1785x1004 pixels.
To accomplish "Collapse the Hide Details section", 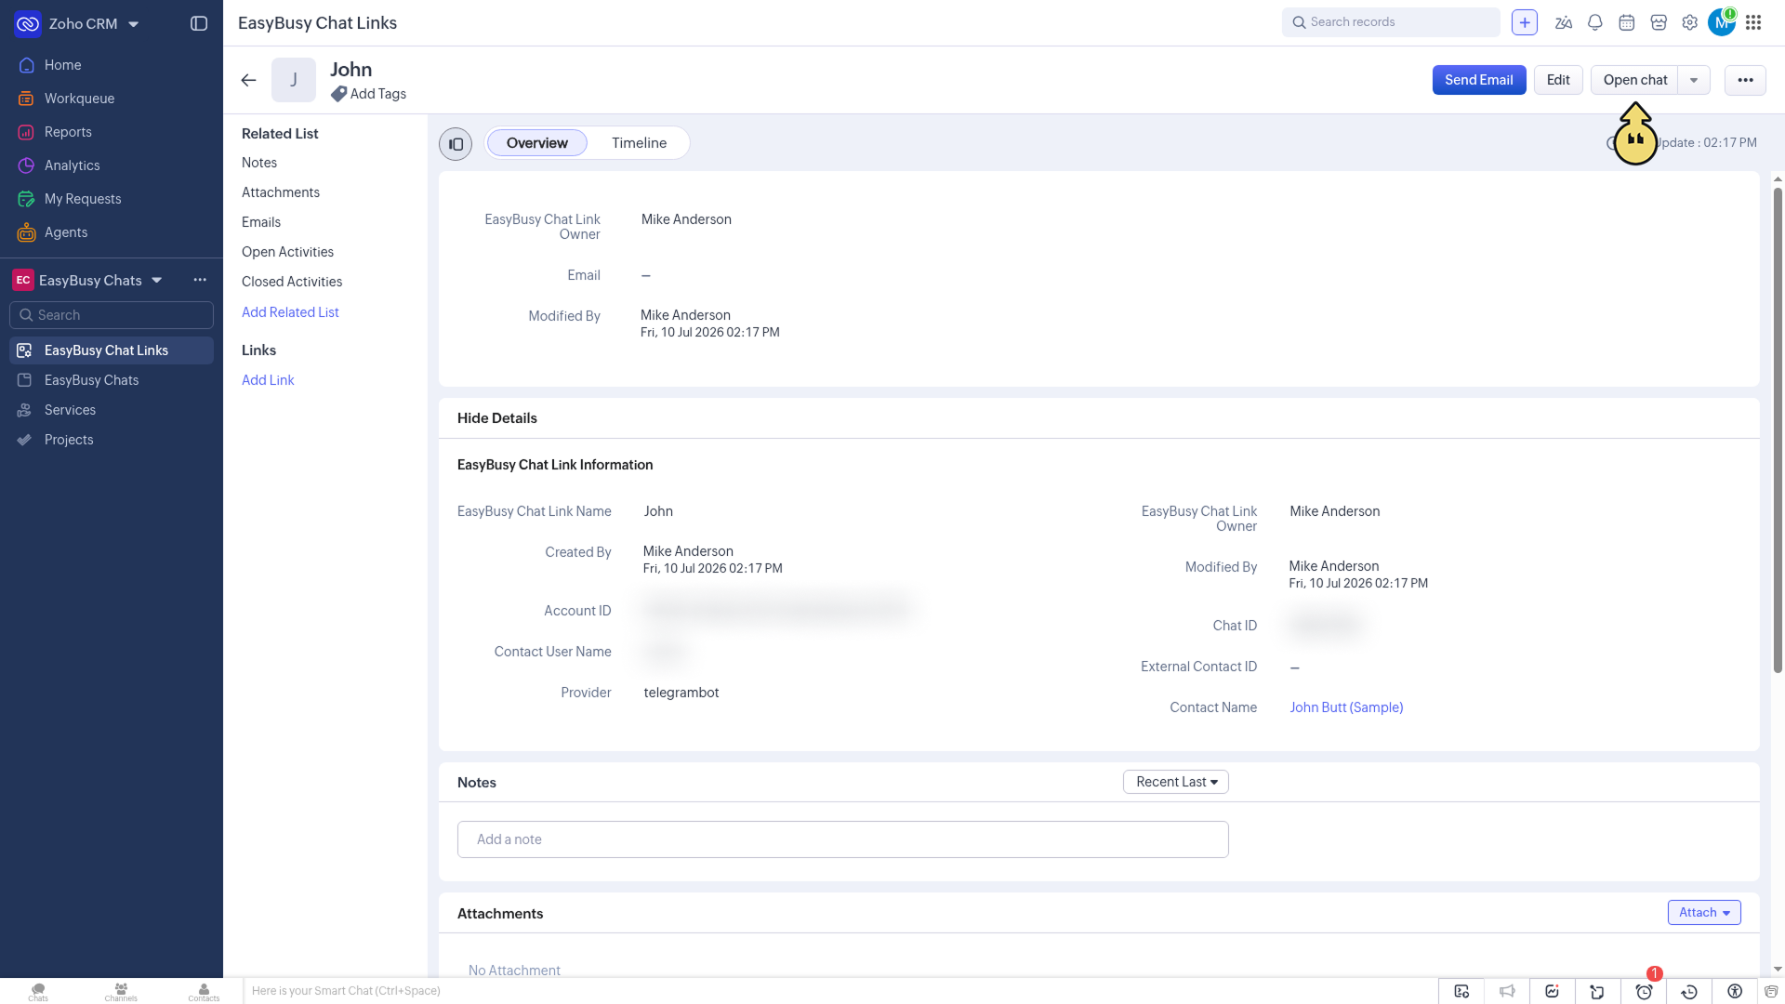I will pos(497,418).
